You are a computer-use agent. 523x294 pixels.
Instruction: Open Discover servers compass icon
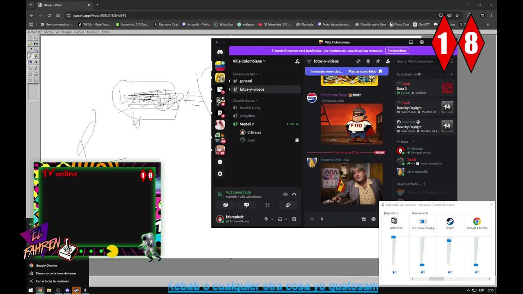click(220, 174)
